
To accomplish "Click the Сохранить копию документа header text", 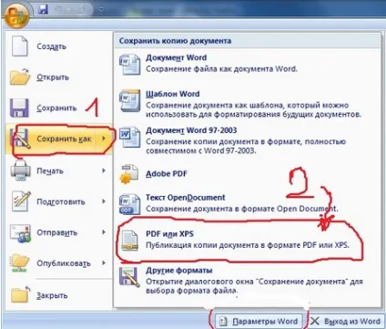I will coord(175,41).
